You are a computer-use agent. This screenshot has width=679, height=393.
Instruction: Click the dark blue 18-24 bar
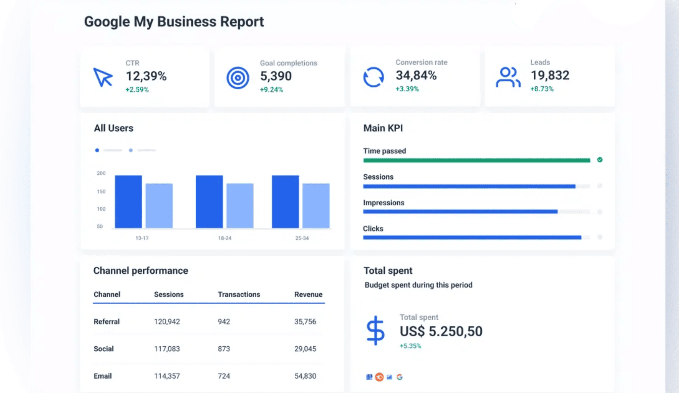tap(209, 202)
